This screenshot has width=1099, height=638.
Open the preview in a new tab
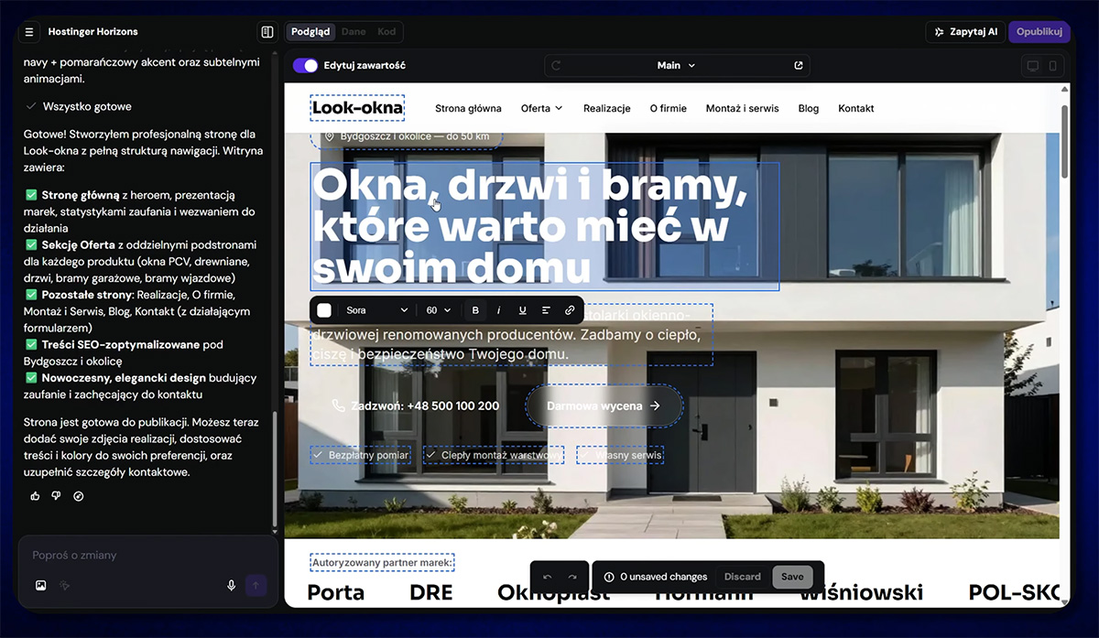799,66
